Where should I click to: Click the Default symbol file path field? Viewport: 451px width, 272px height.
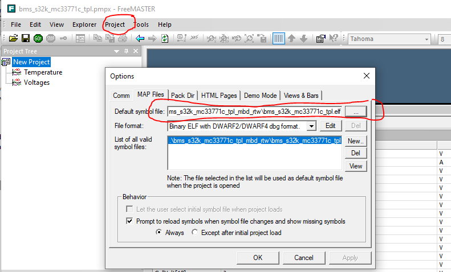(255, 112)
